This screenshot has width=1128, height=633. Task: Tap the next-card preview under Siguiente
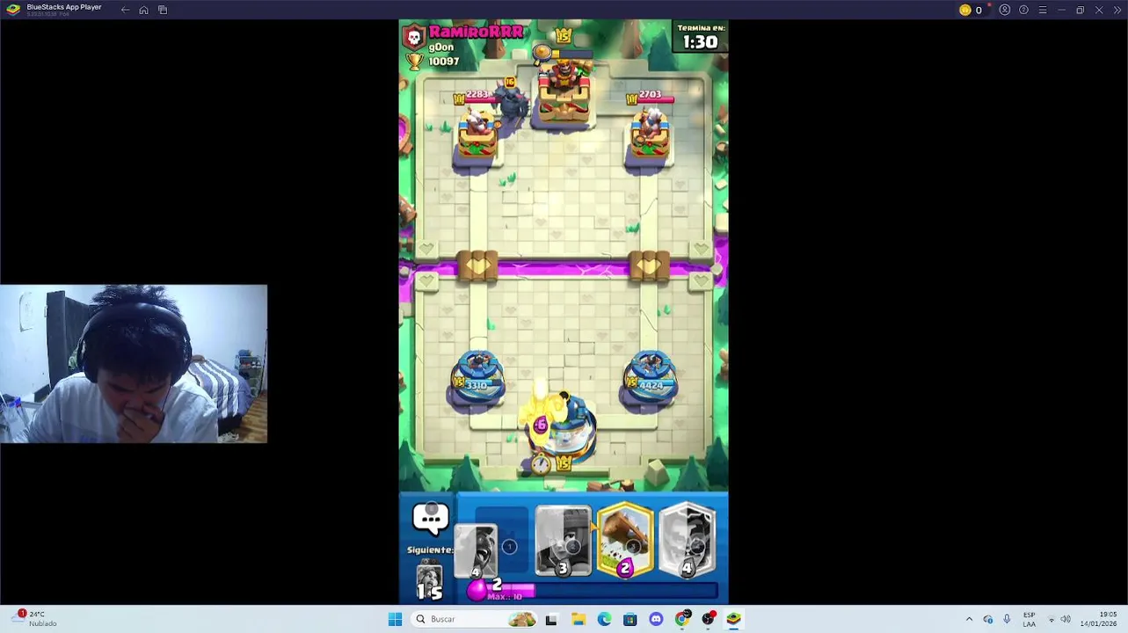point(429,579)
